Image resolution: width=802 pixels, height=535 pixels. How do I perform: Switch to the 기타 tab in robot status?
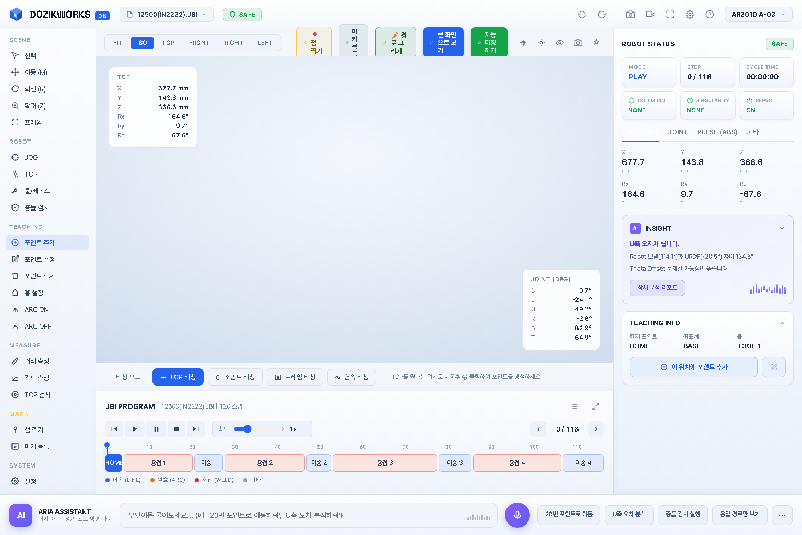(x=752, y=132)
